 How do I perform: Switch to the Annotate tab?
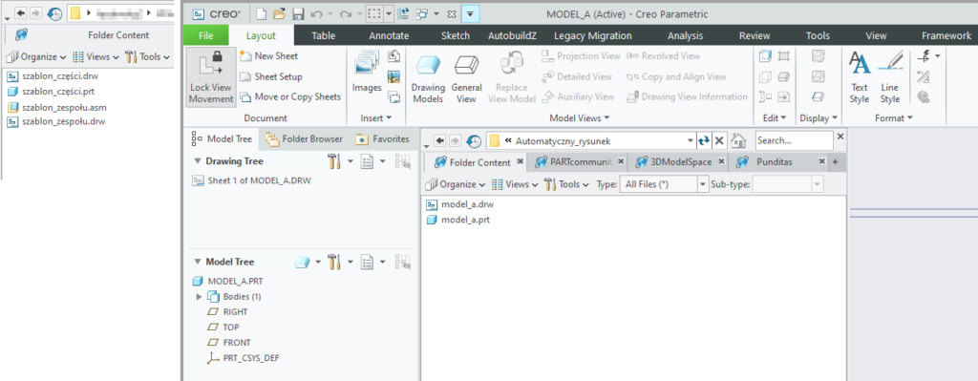pyautogui.click(x=390, y=35)
